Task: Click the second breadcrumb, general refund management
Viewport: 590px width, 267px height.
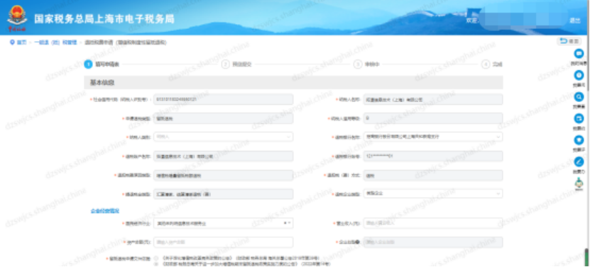Action: pos(55,42)
